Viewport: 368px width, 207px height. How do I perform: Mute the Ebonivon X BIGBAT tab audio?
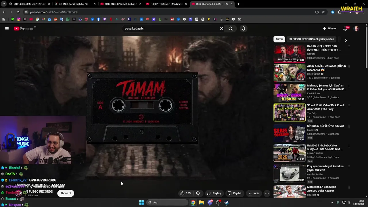[x=227, y=4]
